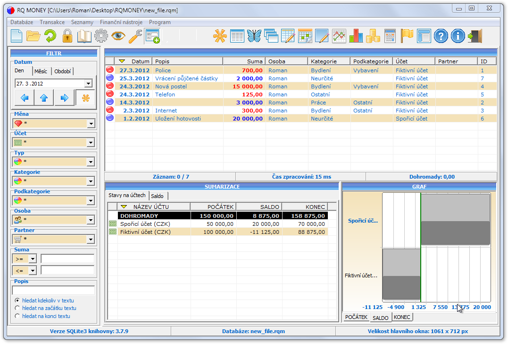Screen dimensions: 508x344
Task: Switch graph to KONEC tab
Action: tap(402, 317)
